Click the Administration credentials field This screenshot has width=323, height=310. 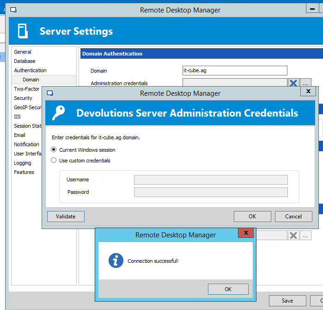[235, 82]
